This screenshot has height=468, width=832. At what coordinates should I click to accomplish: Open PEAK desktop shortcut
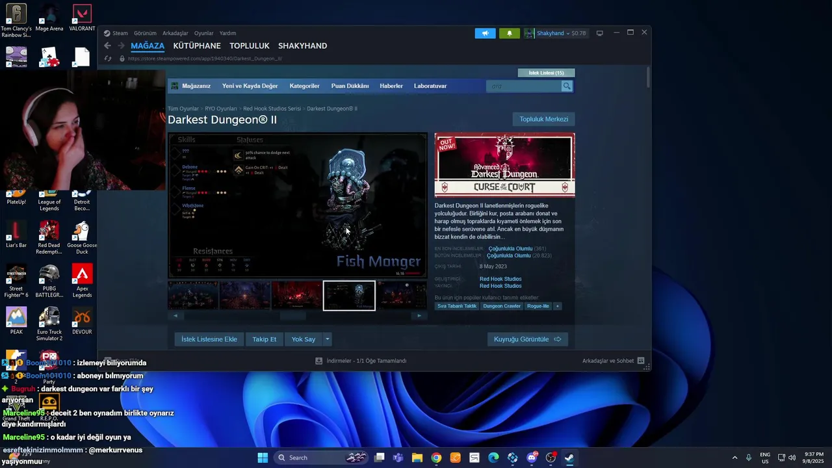click(16, 321)
